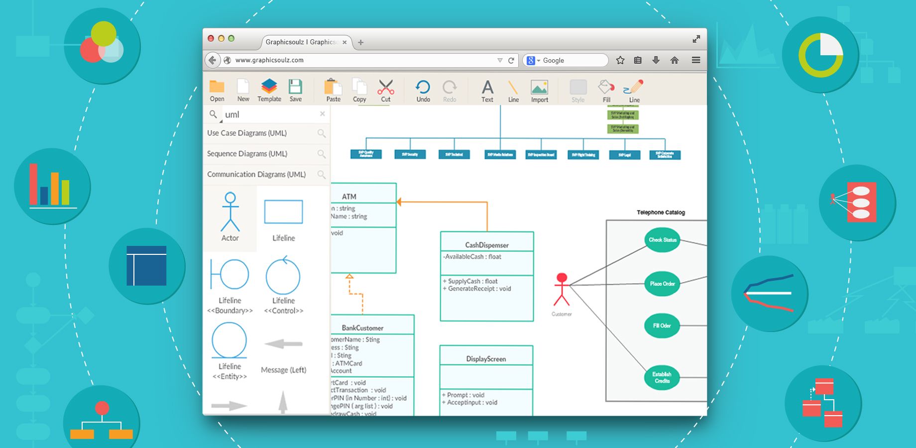
Task: Open the address bar history dropdown
Action: coord(500,60)
